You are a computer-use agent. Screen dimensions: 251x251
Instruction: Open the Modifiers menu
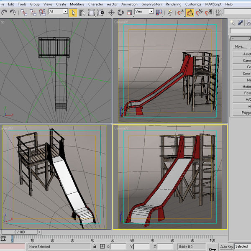point(77,4)
